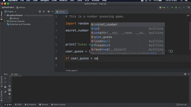Open the Python Console tab

pos(58,105)
